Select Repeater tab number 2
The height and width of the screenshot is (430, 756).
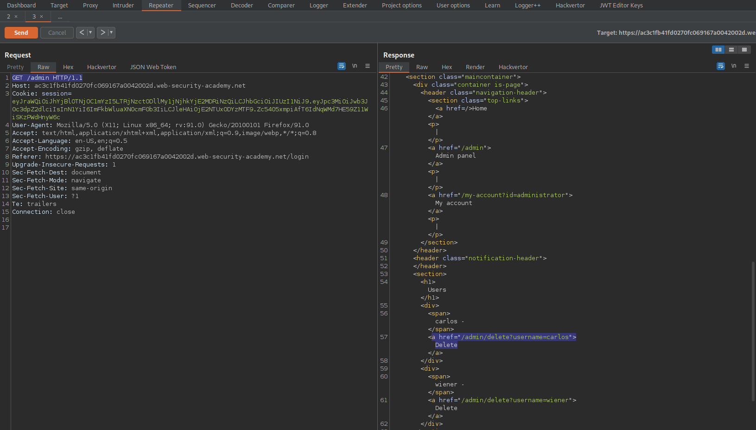(x=8, y=17)
